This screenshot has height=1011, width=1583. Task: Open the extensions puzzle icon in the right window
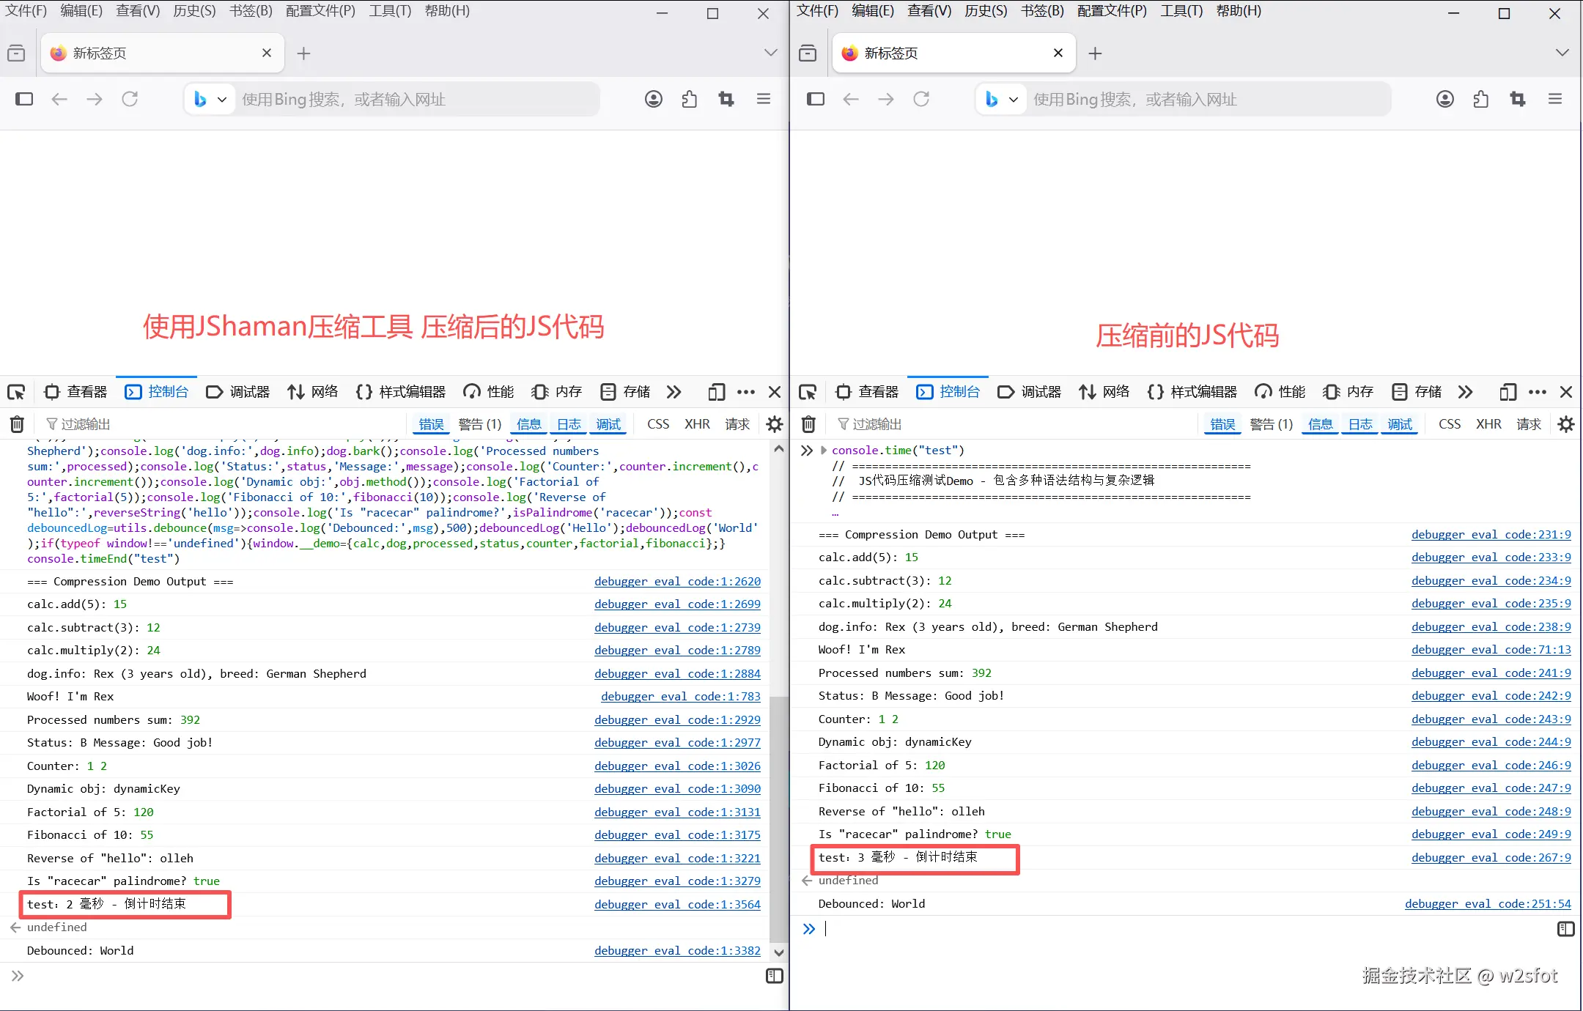click(x=1481, y=99)
